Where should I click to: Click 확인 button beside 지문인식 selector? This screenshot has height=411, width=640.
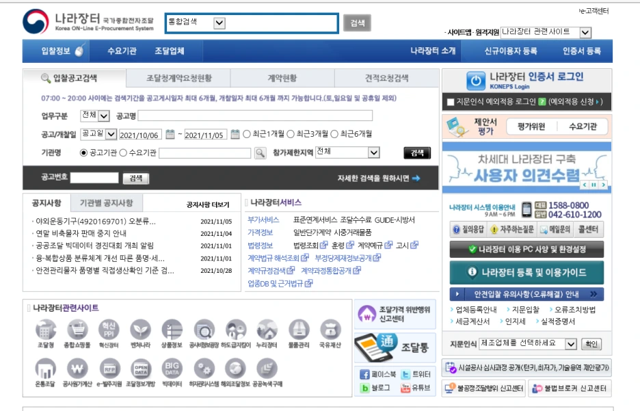(x=591, y=344)
